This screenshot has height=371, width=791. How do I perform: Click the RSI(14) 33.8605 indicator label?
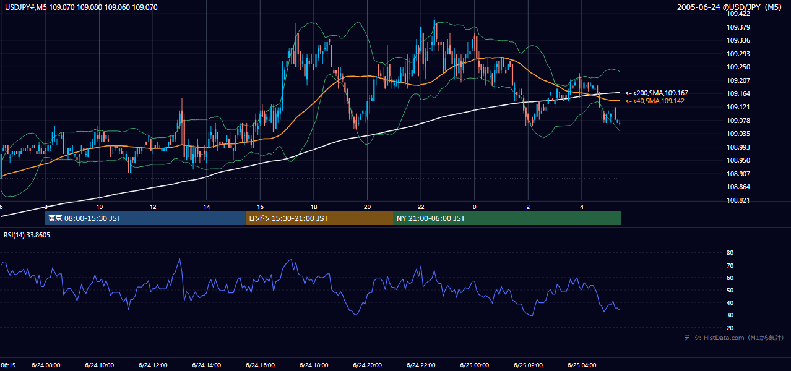(x=27, y=235)
